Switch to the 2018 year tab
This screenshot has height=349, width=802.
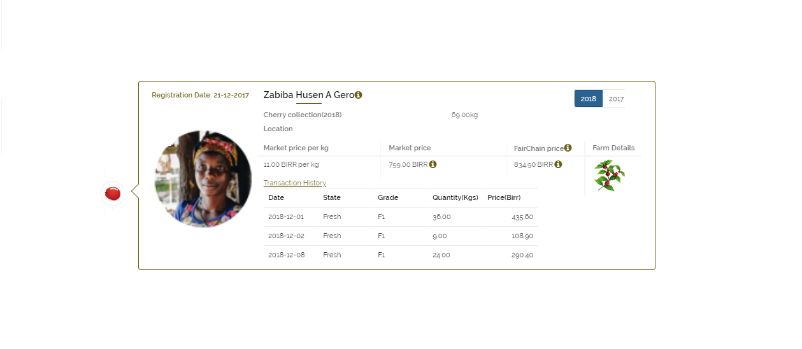tap(588, 99)
